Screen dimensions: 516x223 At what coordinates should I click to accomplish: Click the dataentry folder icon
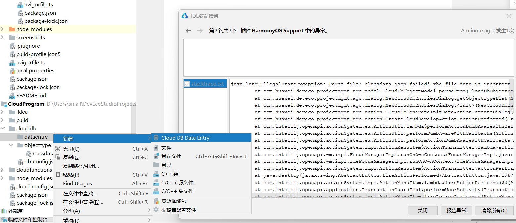pyautogui.click(x=20, y=137)
